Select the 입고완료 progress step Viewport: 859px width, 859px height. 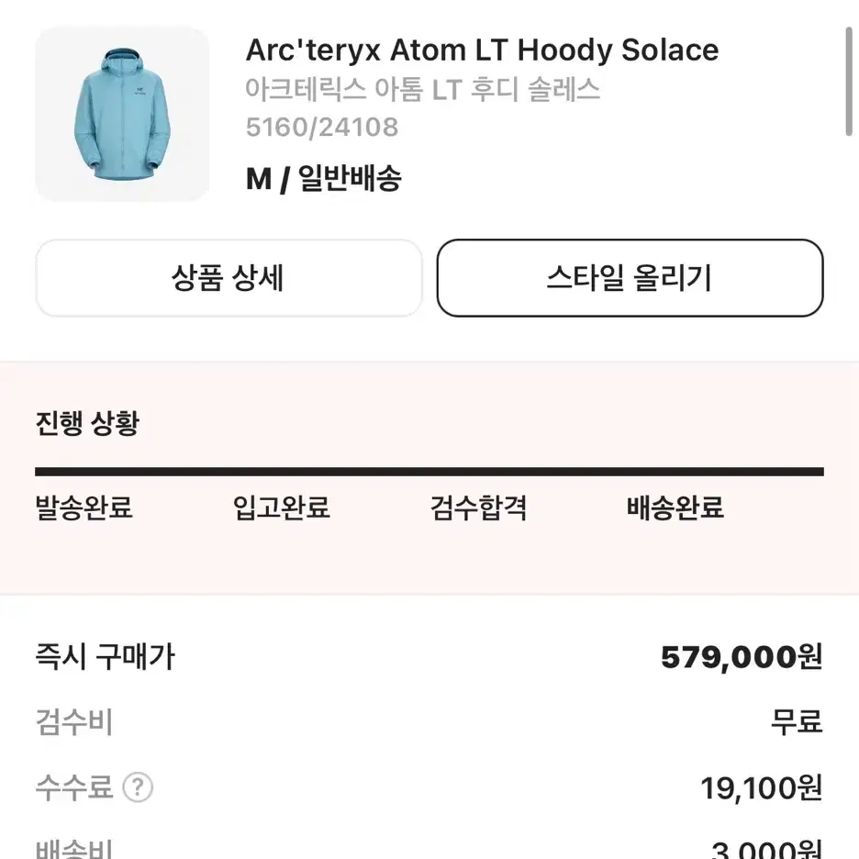point(281,508)
